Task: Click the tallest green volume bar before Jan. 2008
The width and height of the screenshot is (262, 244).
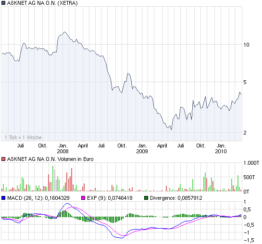Action: click(x=53, y=178)
